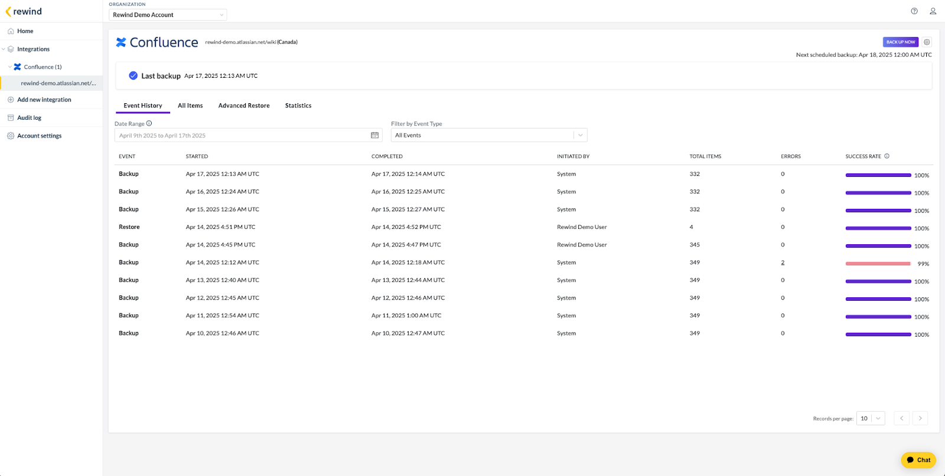The height and width of the screenshot is (476, 945).
Task: Switch to the Advanced Restore tab
Action: pyautogui.click(x=244, y=106)
